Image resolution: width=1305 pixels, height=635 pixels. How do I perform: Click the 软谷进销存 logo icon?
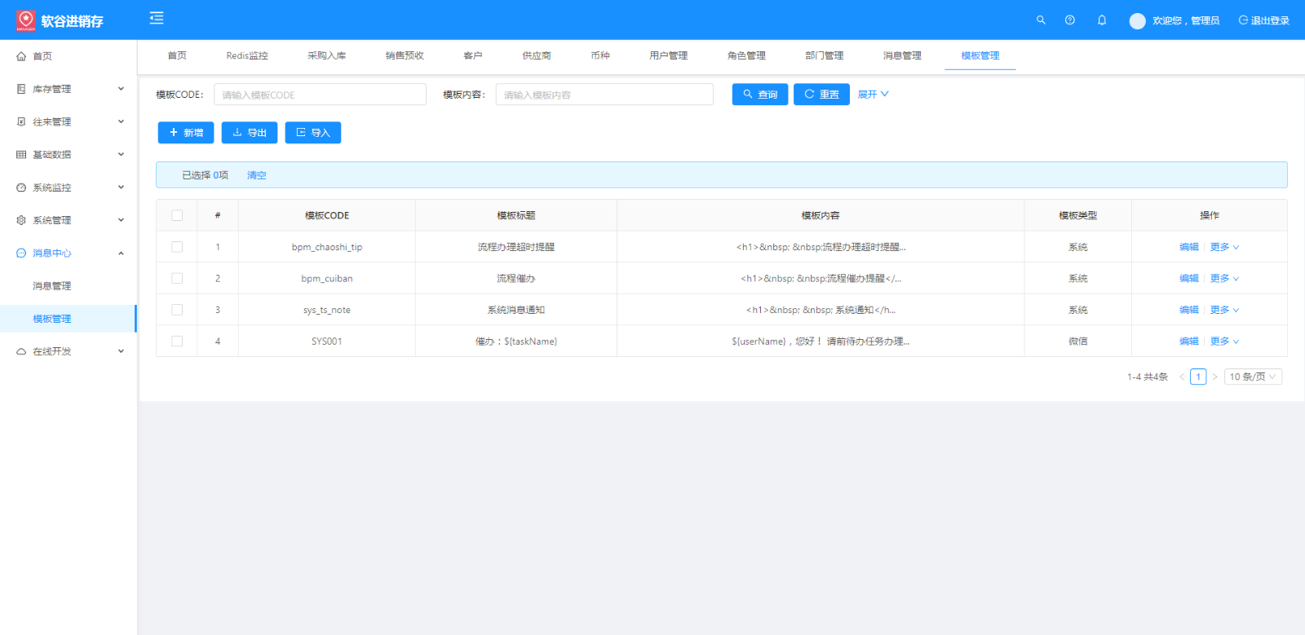[26, 20]
